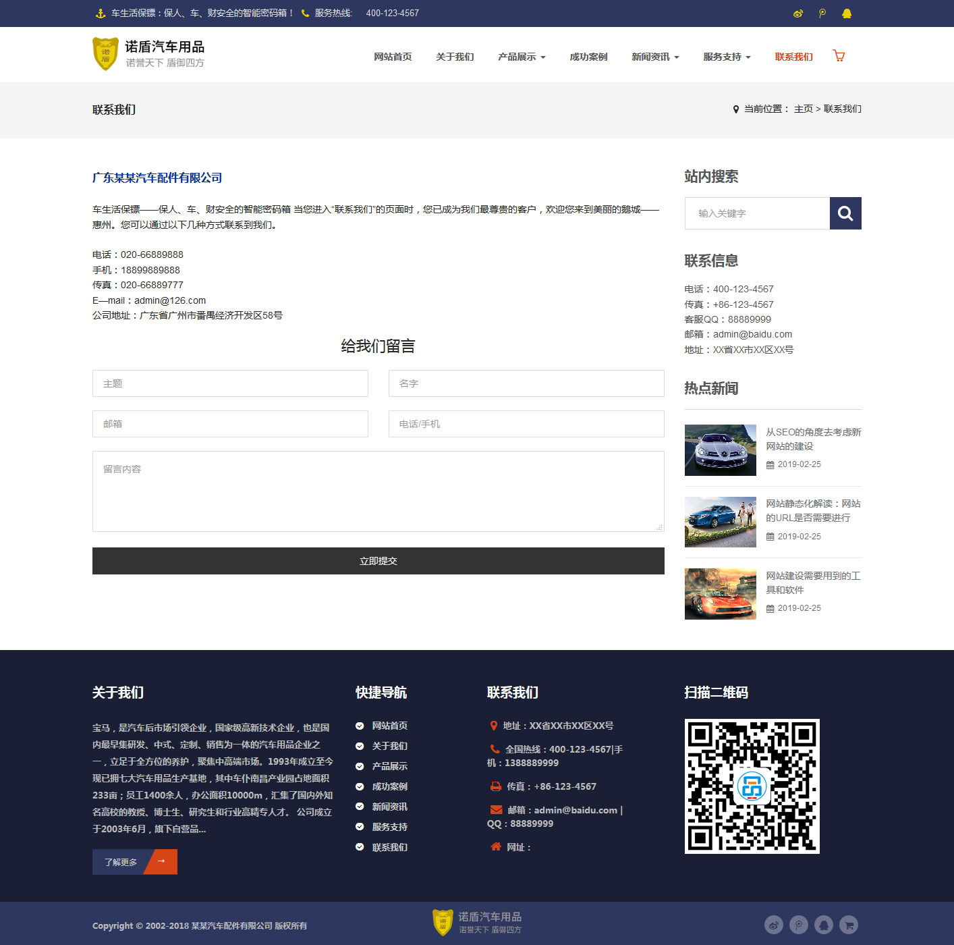Click the QQ icon in the top bar
Image resolution: width=954 pixels, height=945 pixels.
[847, 13]
